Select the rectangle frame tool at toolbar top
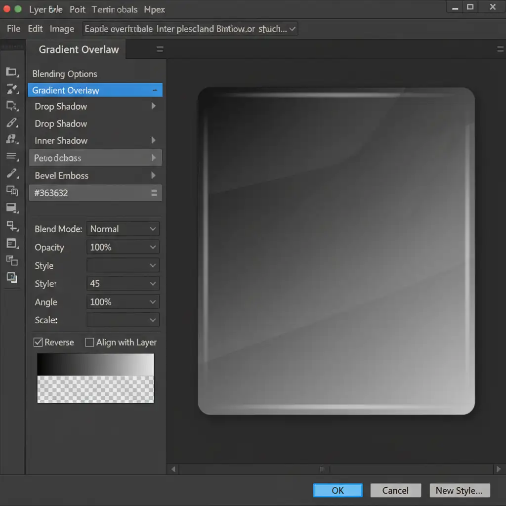This screenshot has width=506, height=506. (x=11, y=72)
